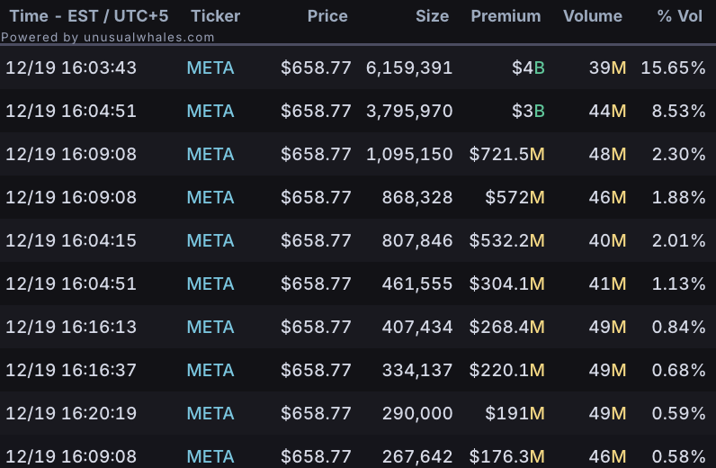Image resolution: width=716 pixels, height=468 pixels.
Task: Open META ticker in the $304.1M premium row
Action: point(210,283)
